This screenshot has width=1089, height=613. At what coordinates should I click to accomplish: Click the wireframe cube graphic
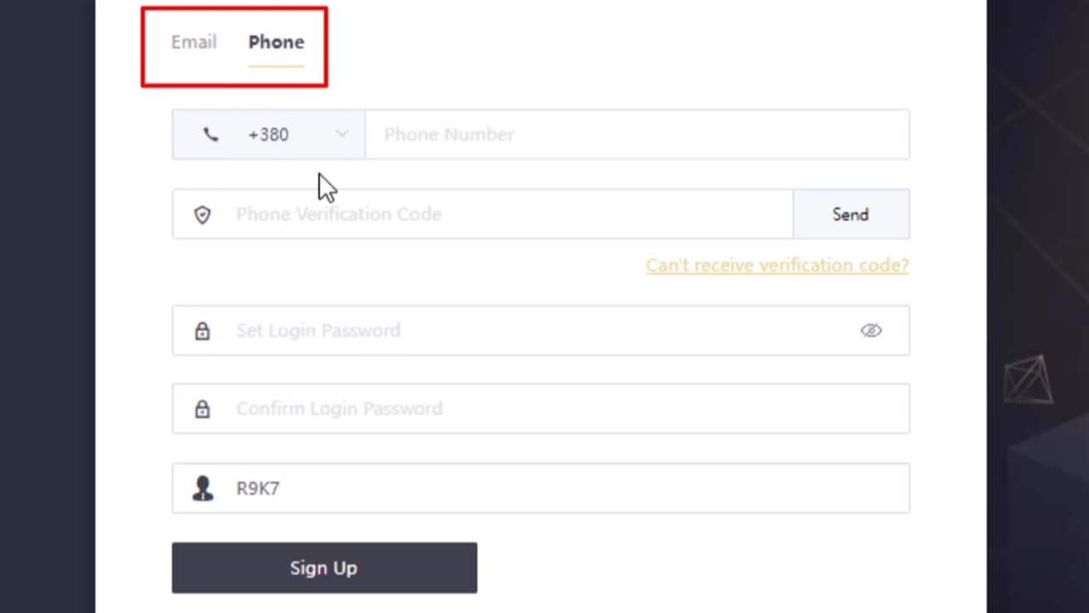coord(1028,381)
